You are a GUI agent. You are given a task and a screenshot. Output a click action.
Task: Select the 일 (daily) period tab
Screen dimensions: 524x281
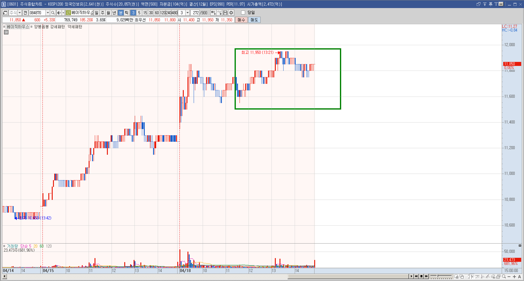coord(97,13)
